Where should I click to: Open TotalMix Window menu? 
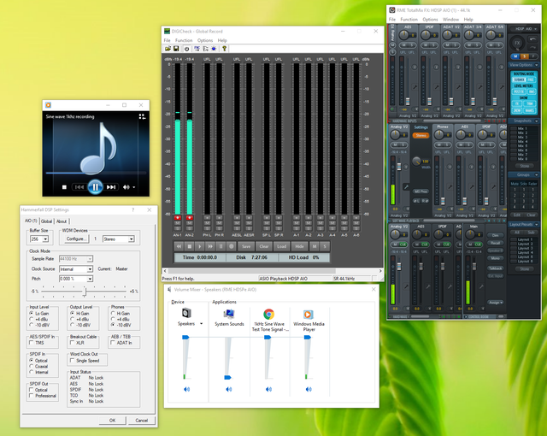coord(450,20)
